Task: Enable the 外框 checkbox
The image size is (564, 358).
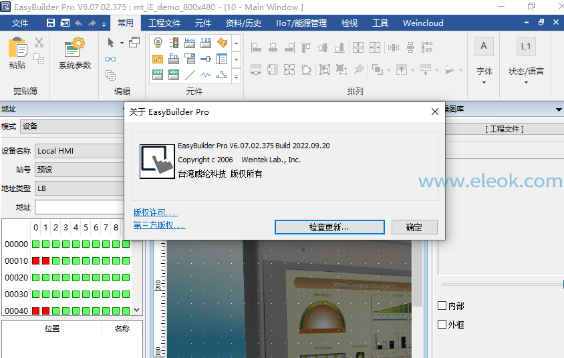Action: pos(442,324)
